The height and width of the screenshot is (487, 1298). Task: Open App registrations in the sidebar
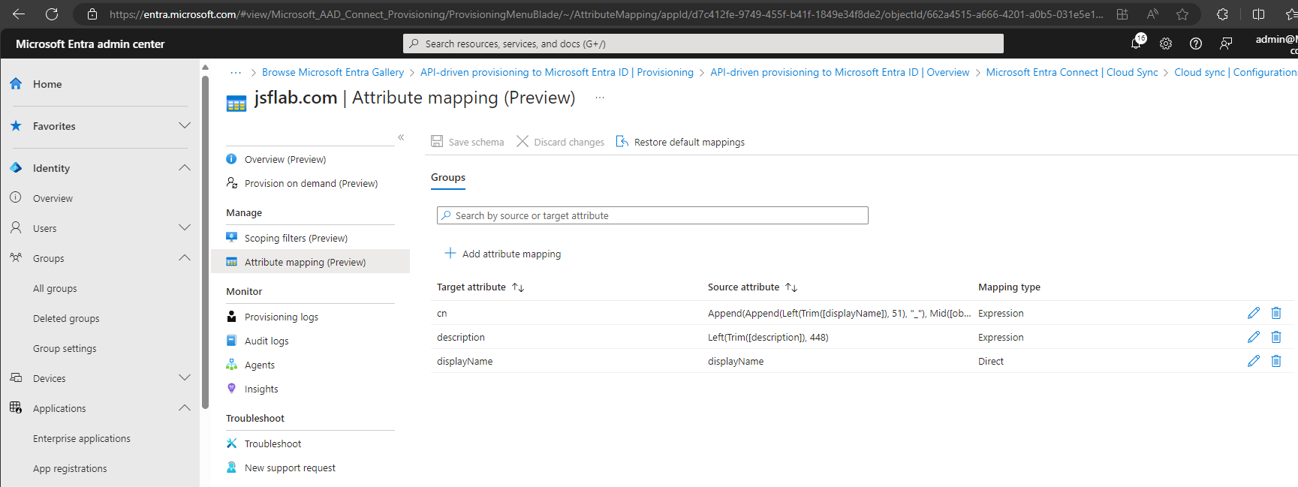click(x=70, y=468)
